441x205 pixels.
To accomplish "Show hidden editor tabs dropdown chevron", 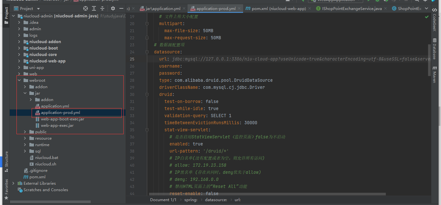I will pos(427,9).
